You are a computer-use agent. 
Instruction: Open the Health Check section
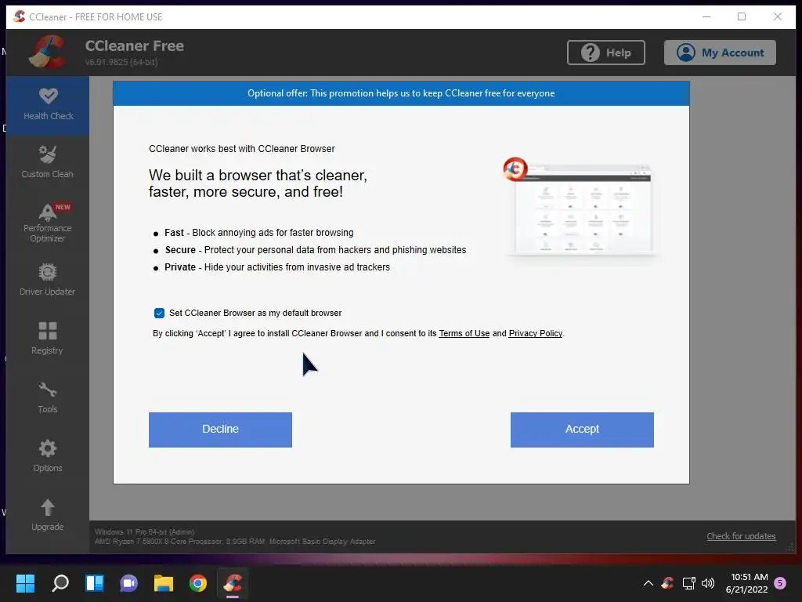[x=48, y=105]
